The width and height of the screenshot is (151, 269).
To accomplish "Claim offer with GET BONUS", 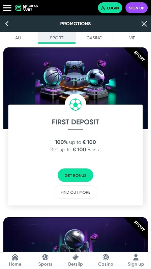I will pos(75,175).
